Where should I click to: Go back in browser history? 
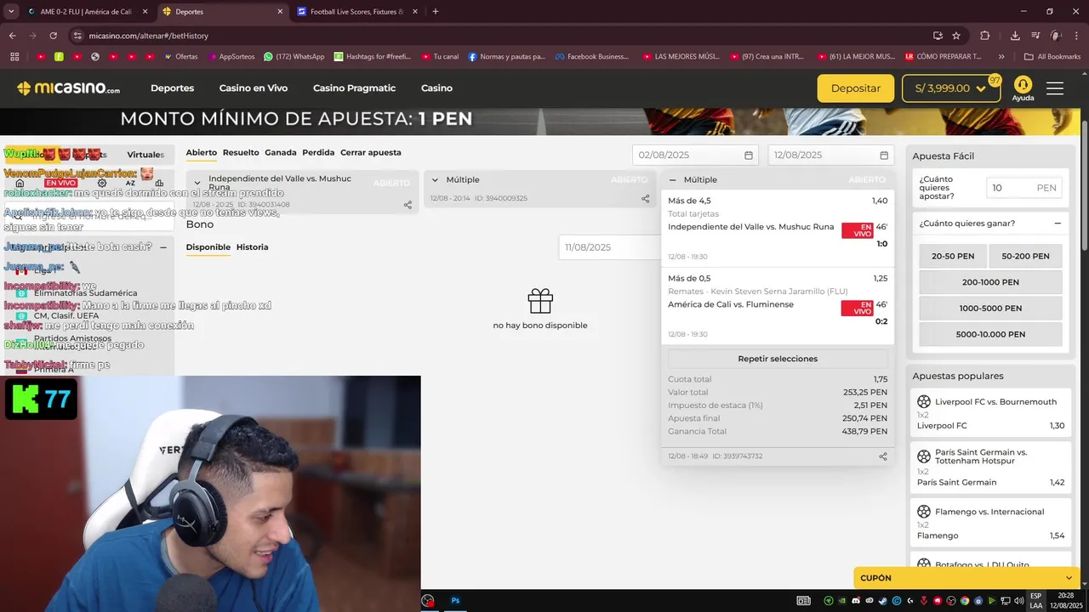click(x=13, y=36)
